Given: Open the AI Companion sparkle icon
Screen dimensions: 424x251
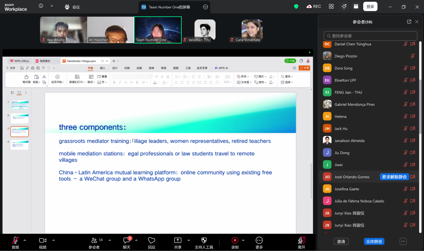Looking at the screenshot, I should pyautogui.click(x=344, y=7).
